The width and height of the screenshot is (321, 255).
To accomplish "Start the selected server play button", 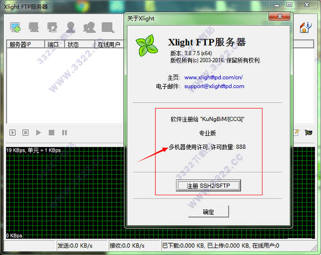I will pos(38,132).
